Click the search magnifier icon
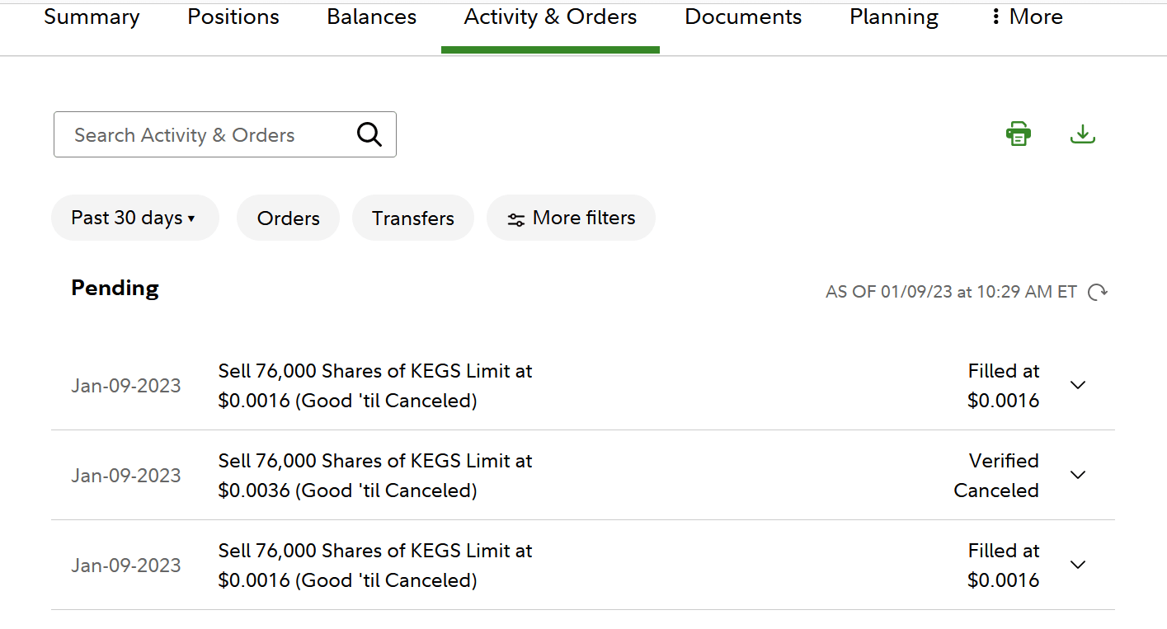Viewport: 1167px width, 629px height. (x=369, y=134)
